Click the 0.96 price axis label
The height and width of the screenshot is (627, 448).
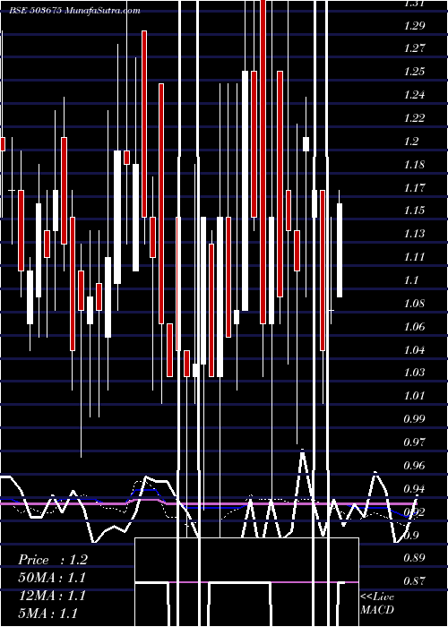(x=414, y=466)
